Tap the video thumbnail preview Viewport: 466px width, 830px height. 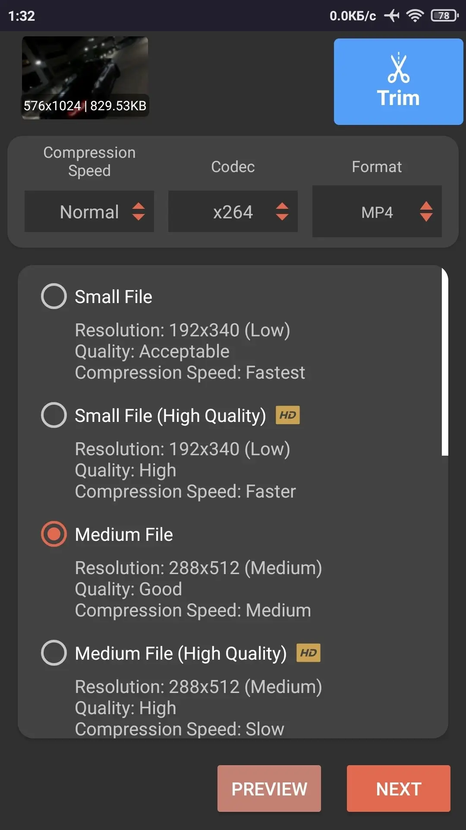[x=85, y=77]
